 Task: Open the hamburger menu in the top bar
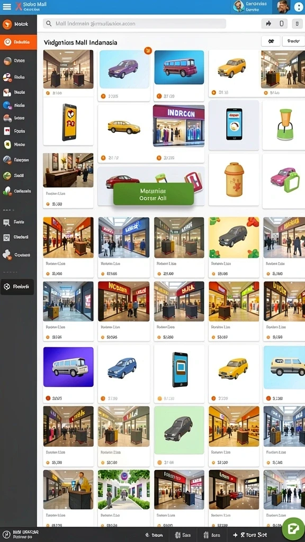[x=7, y=6]
